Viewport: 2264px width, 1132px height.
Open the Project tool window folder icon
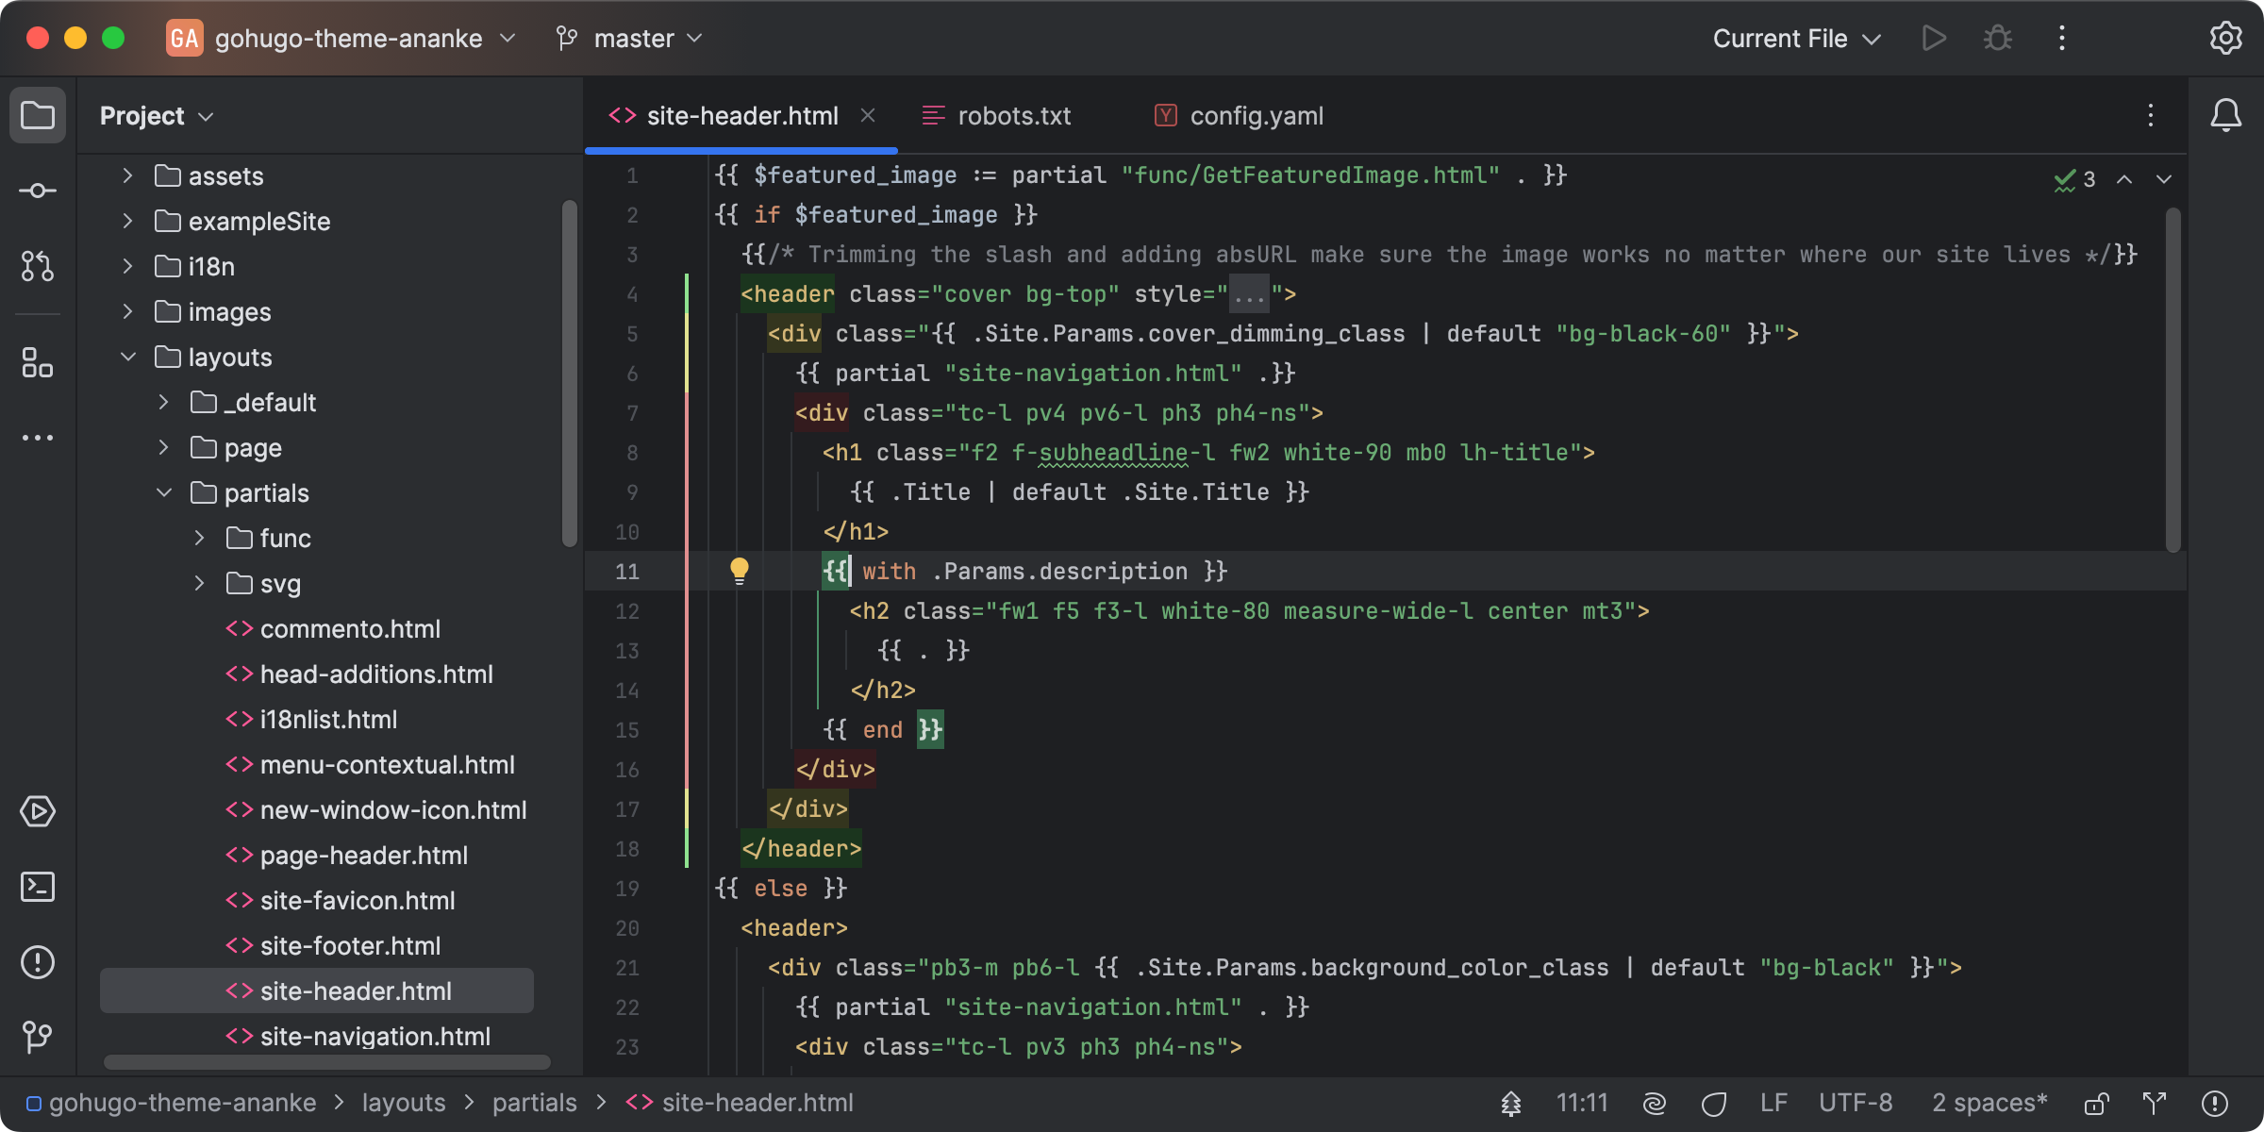(x=38, y=116)
